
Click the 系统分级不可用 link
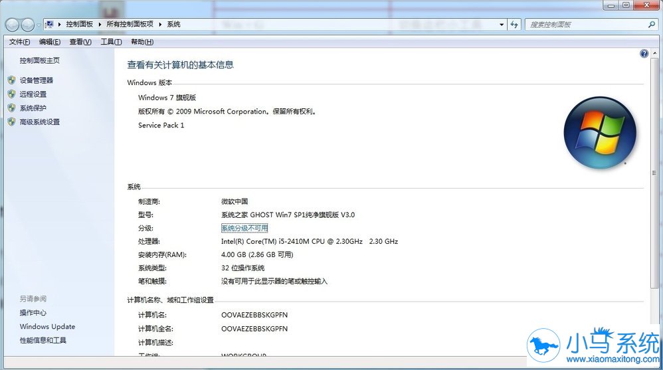pyautogui.click(x=244, y=228)
